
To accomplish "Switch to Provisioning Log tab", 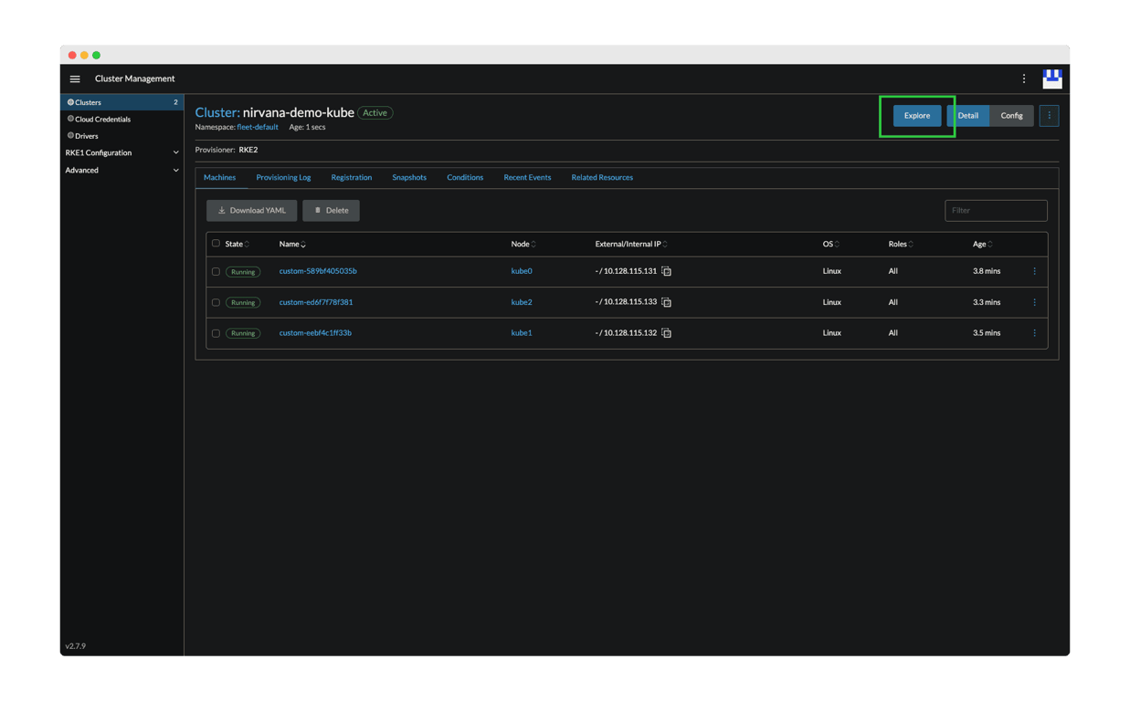I will 283,178.
